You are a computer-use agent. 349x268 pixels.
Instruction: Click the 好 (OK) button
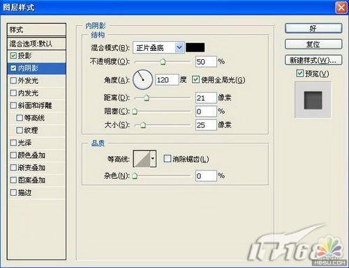click(313, 29)
